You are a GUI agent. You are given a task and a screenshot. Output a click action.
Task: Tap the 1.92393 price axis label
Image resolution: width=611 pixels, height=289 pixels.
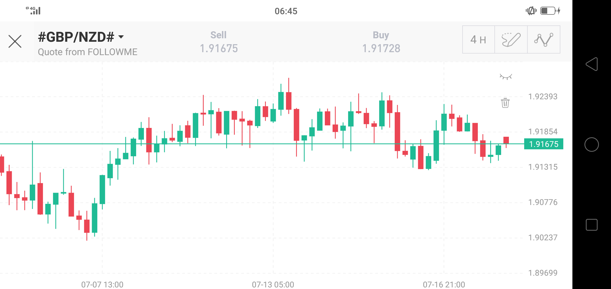click(543, 97)
